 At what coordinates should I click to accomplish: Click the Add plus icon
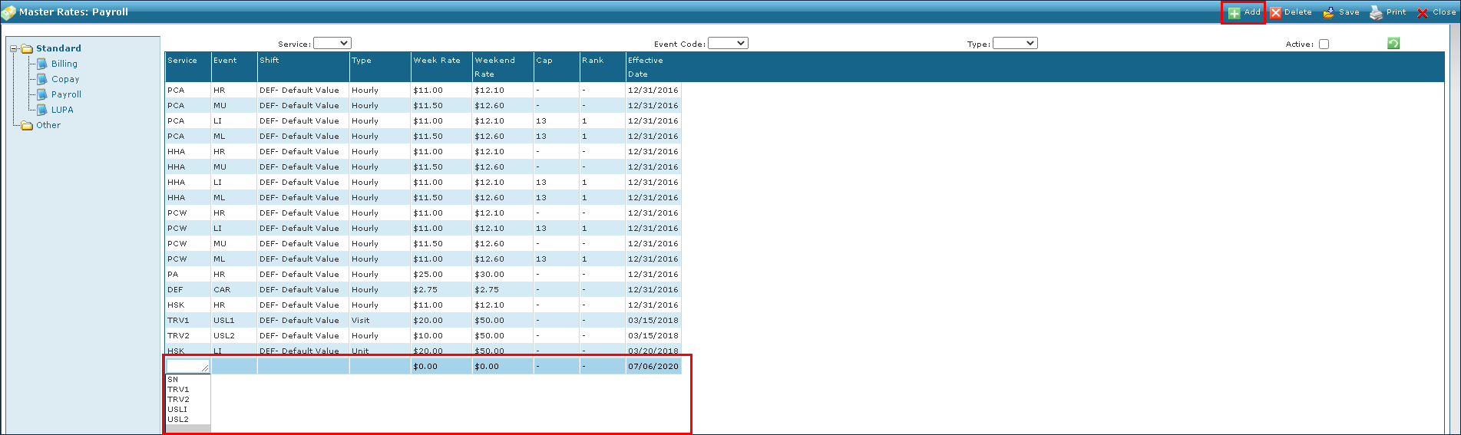pos(1234,13)
